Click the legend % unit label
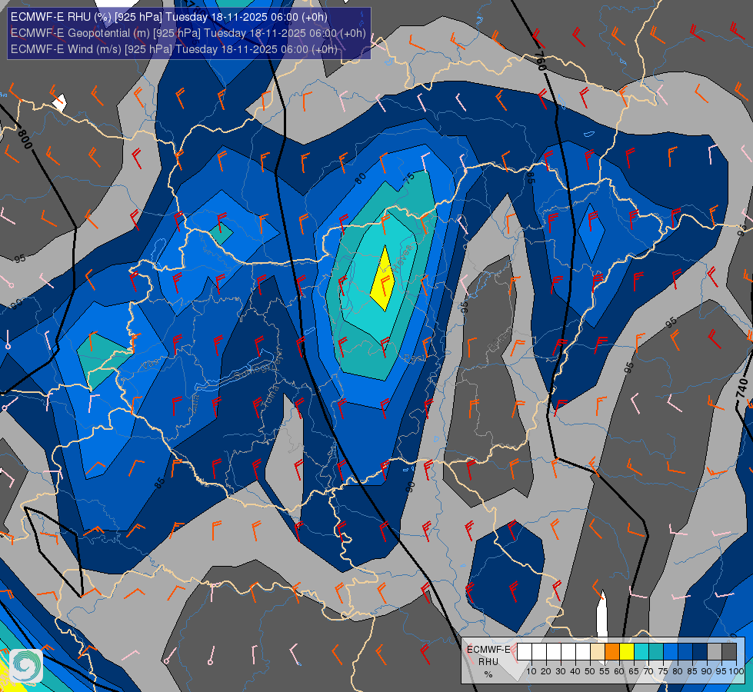This screenshot has height=692, width=753. click(x=488, y=674)
